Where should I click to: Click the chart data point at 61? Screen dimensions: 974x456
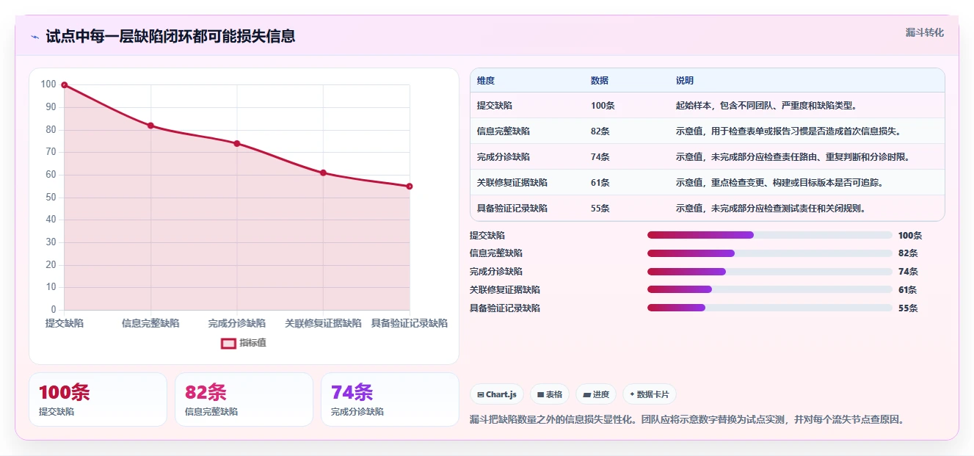(323, 173)
